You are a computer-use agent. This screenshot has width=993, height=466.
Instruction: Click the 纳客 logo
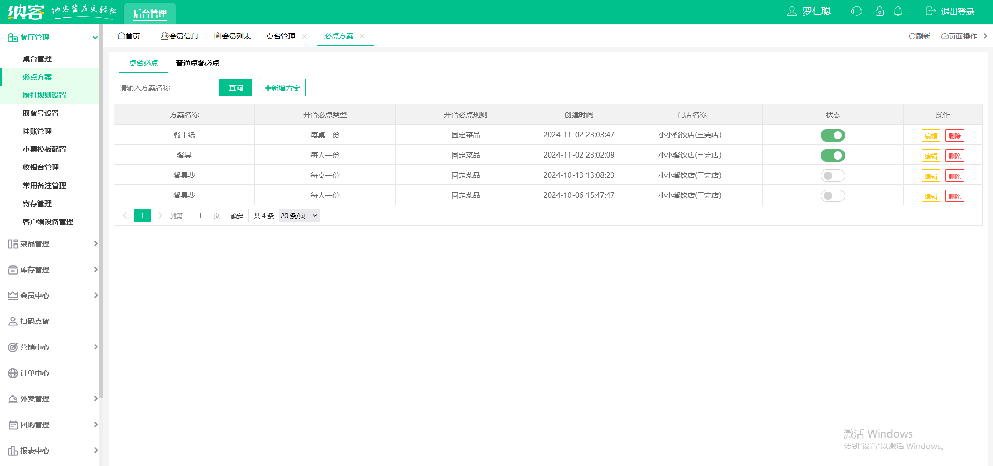(26, 11)
